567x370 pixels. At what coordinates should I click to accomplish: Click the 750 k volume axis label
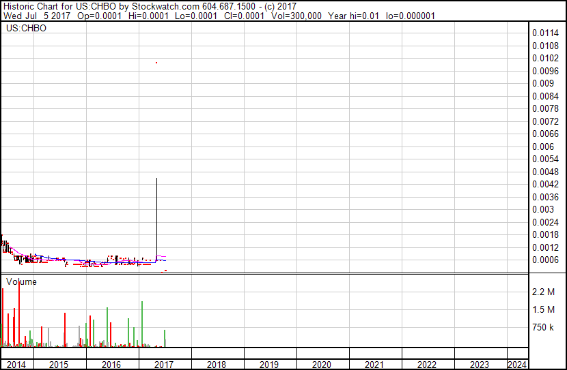tap(543, 328)
